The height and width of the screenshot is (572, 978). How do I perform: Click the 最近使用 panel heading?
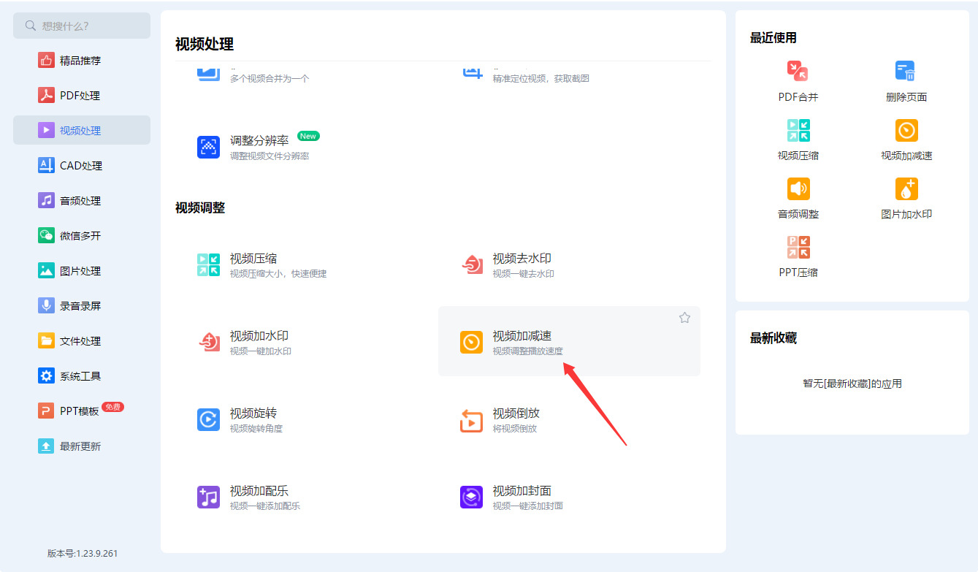tap(773, 38)
